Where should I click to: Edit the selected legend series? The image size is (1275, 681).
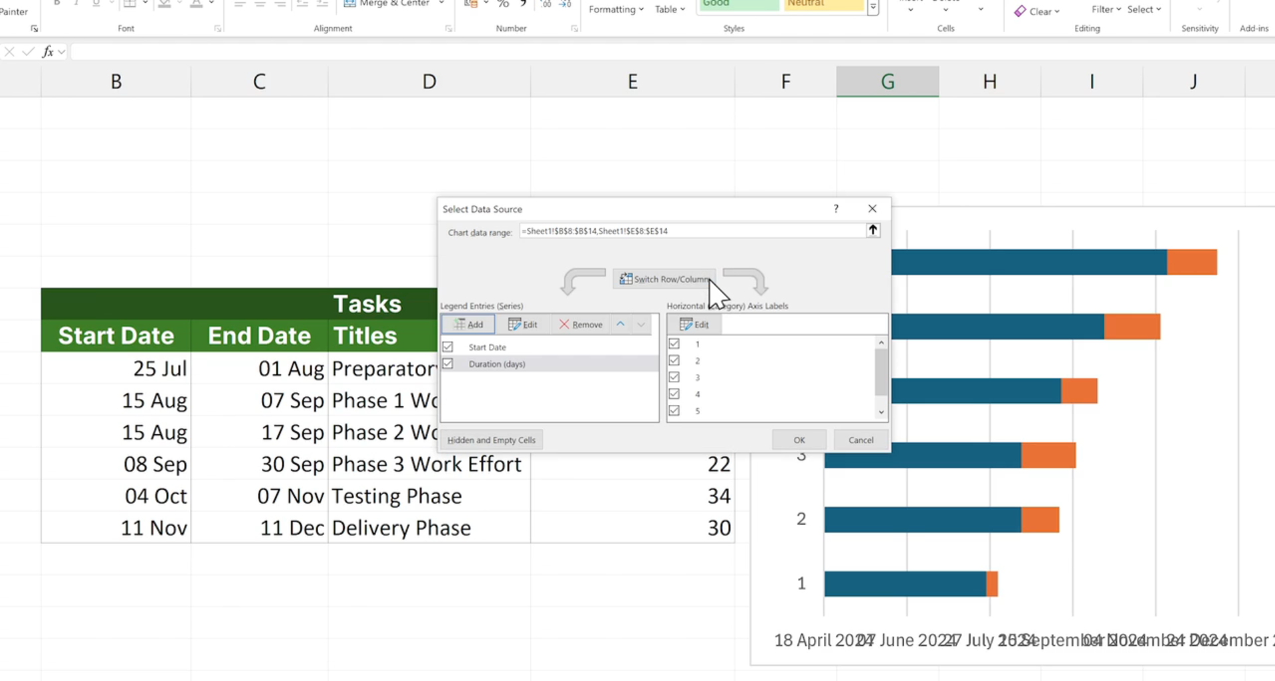(522, 325)
